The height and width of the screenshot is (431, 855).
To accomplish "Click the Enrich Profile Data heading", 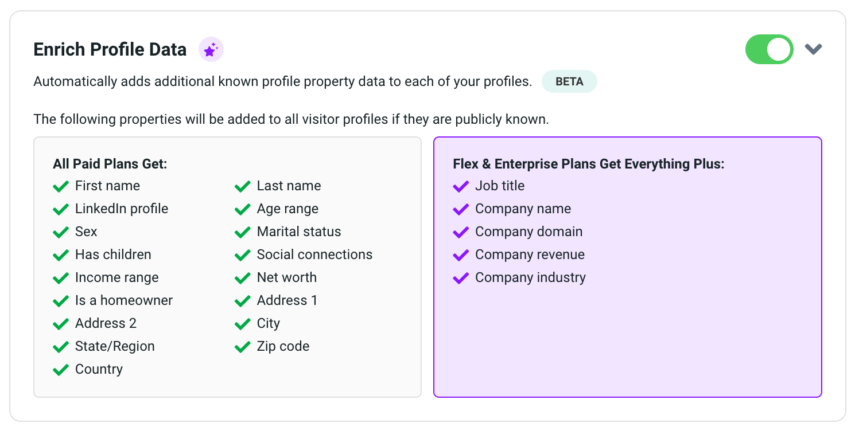I will pyautogui.click(x=110, y=50).
